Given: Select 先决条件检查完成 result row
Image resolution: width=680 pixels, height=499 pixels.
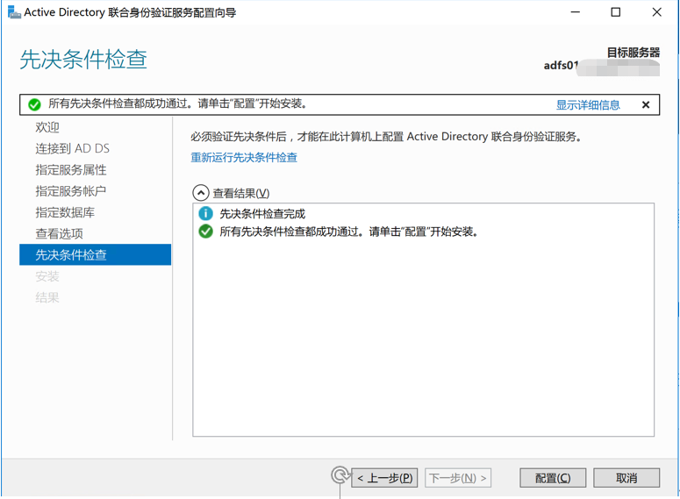Looking at the screenshot, I should tap(262, 214).
